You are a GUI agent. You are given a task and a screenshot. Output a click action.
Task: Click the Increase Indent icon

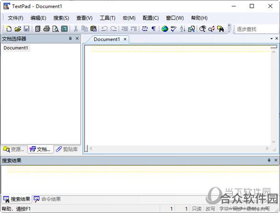point(133,28)
